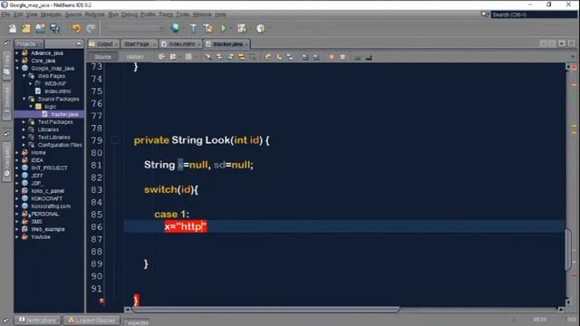Switch to the Start Page tab
Screen dimensions: 580x326
[139, 44]
